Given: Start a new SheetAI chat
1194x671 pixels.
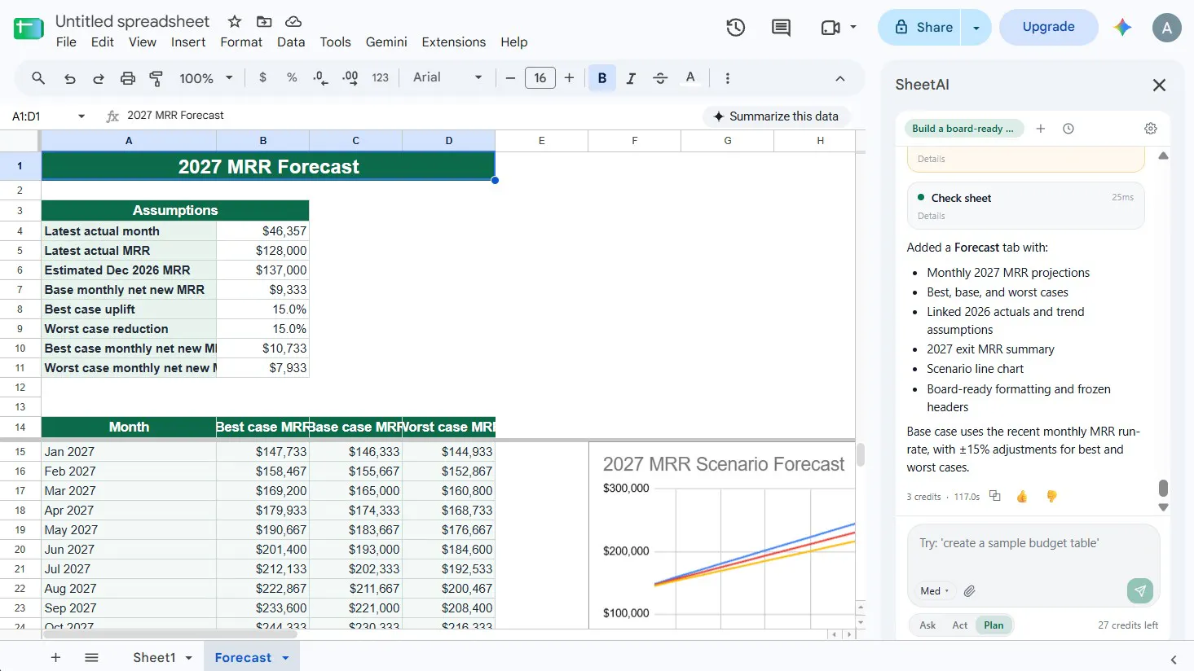Looking at the screenshot, I should click(x=1041, y=129).
